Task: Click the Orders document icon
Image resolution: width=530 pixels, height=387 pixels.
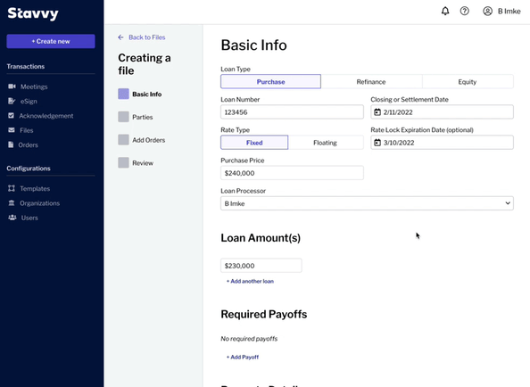Action: click(x=11, y=144)
